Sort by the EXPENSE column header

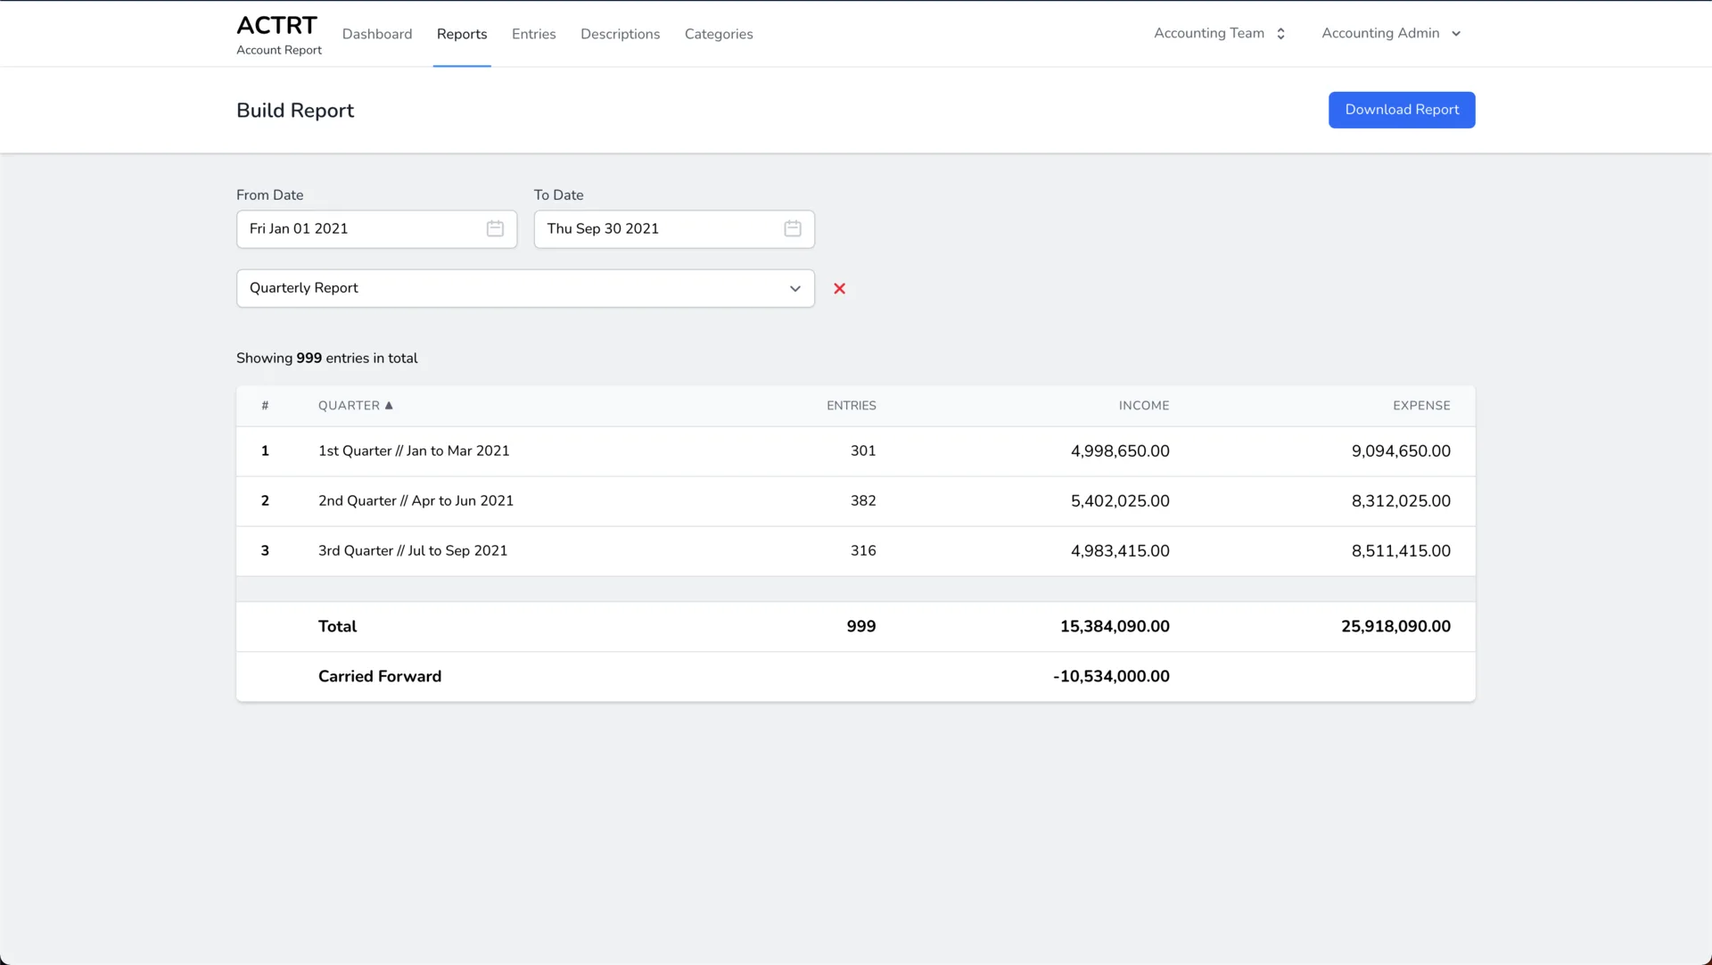tap(1421, 405)
